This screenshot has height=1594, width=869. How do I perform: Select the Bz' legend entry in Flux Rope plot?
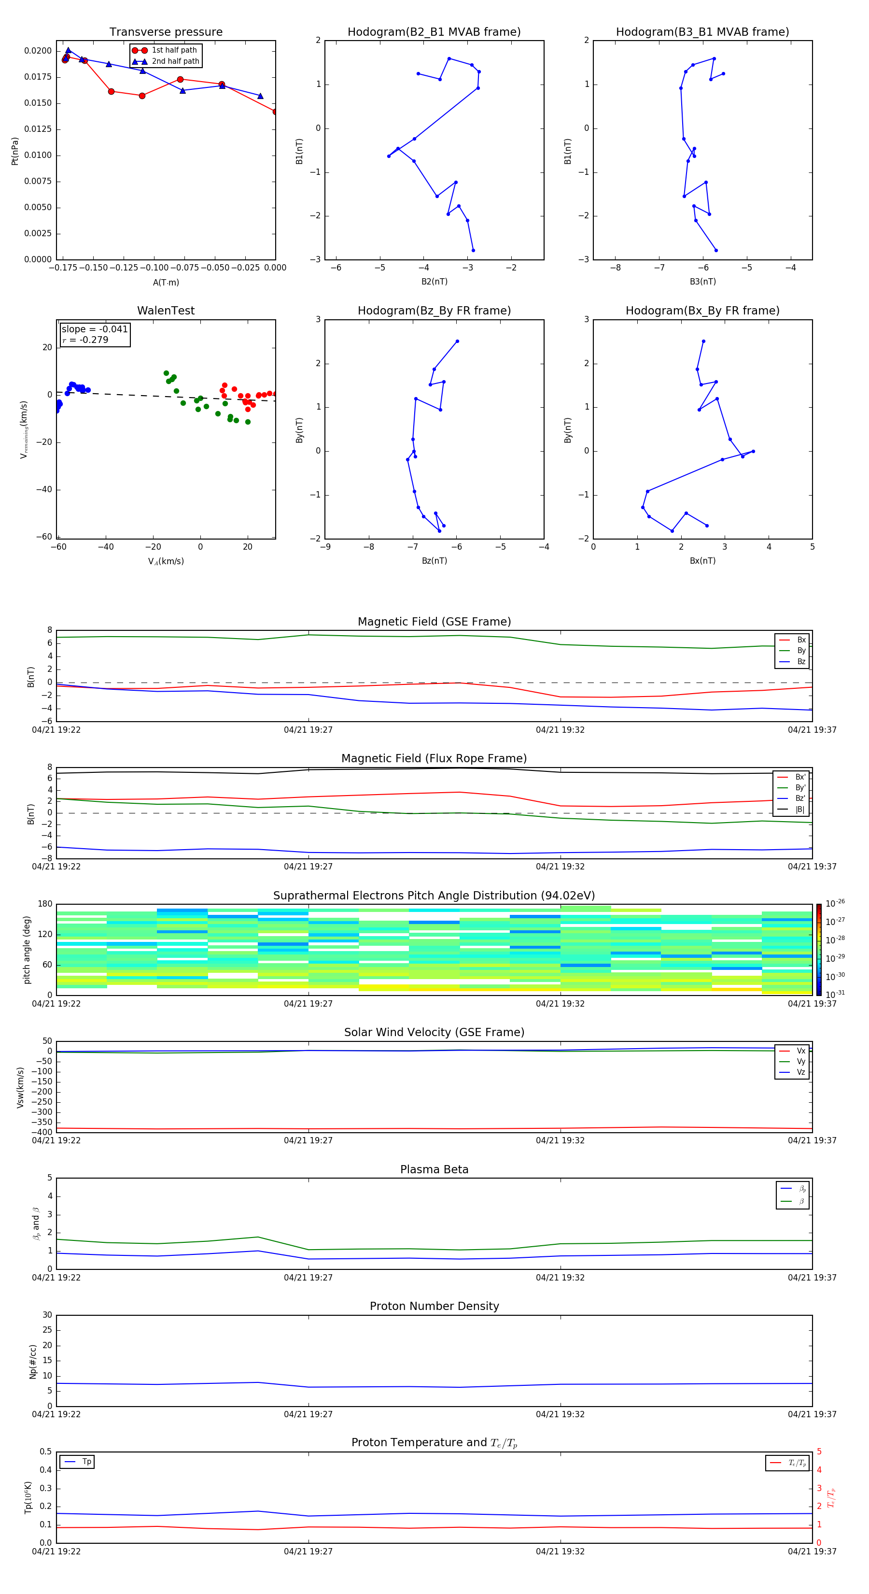pyautogui.click(x=791, y=799)
